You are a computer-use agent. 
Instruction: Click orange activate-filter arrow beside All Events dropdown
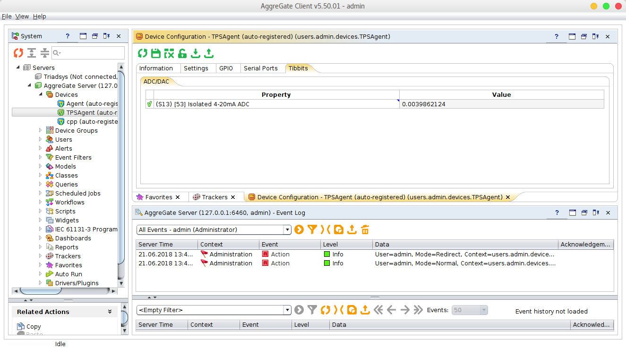tap(299, 229)
